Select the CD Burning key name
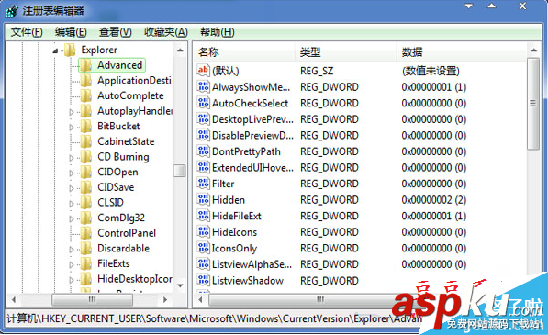548x335 pixels. [123, 157]
